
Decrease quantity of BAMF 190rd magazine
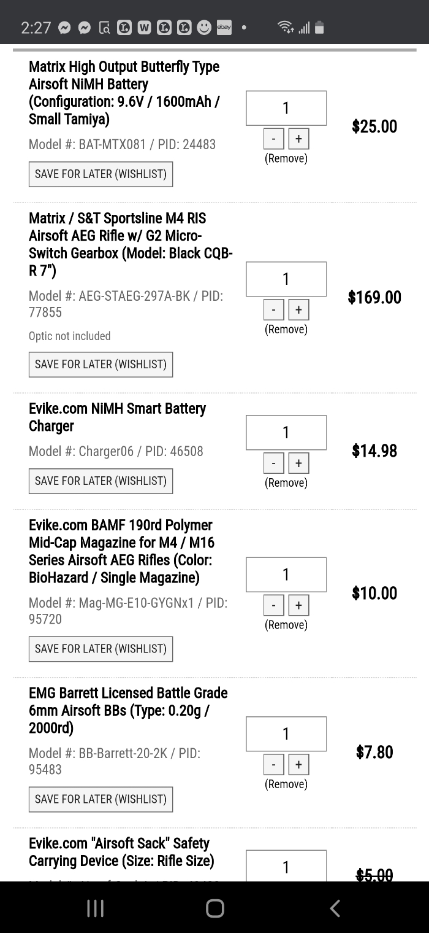tap(274, 605)
